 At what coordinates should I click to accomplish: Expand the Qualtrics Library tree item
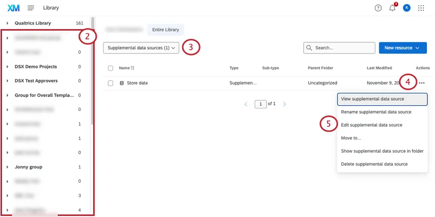(8, 23)
